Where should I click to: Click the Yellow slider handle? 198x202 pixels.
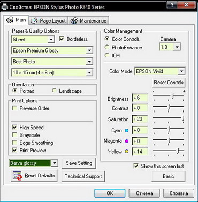coord(178,151)
